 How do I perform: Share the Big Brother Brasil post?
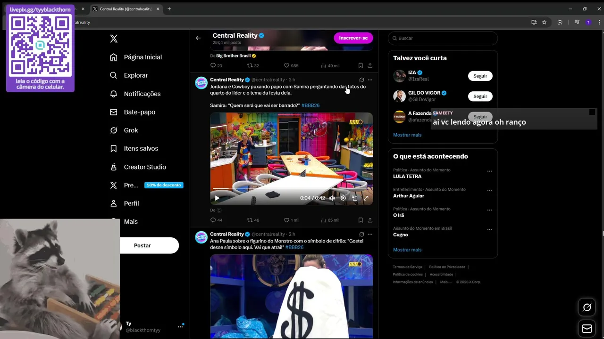coord(370,65)
